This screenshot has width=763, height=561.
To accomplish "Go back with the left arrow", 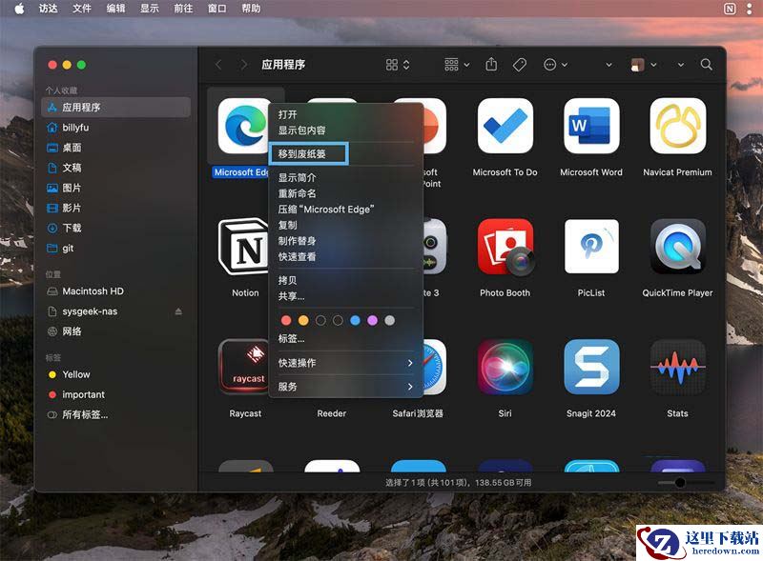I will pos(219,65).
